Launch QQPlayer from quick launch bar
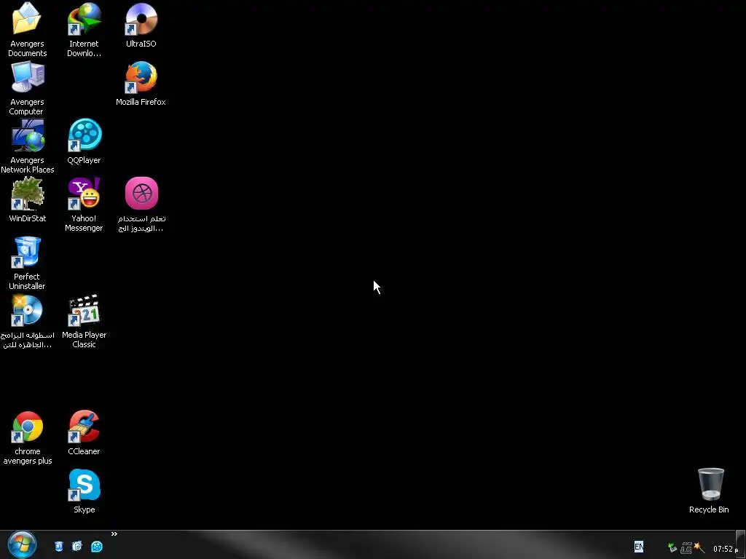Image resolution: width=746 pixels, height=559 pixels. point(97,547)
